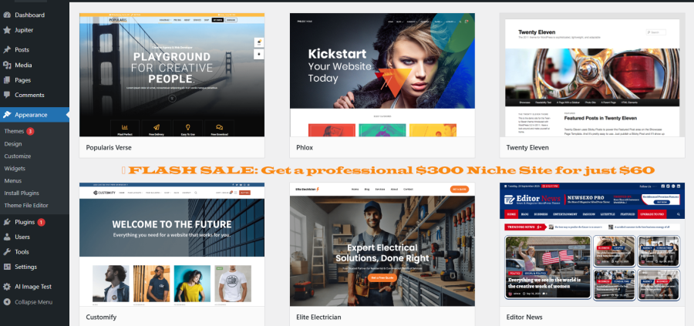This screenshot has width=694, height=326.
Task: Click the Dashboard gauge icon
Action: (x=7, y=15)
